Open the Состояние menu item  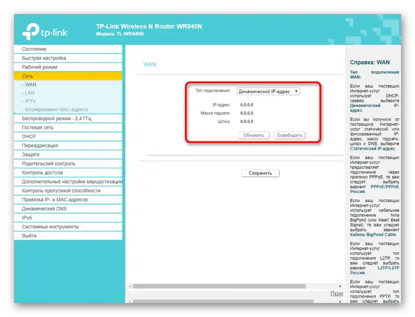(68, 49)
